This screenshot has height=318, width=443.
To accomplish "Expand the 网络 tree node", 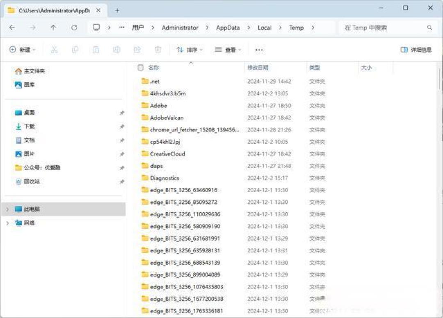I will click(x=7, y=223).
